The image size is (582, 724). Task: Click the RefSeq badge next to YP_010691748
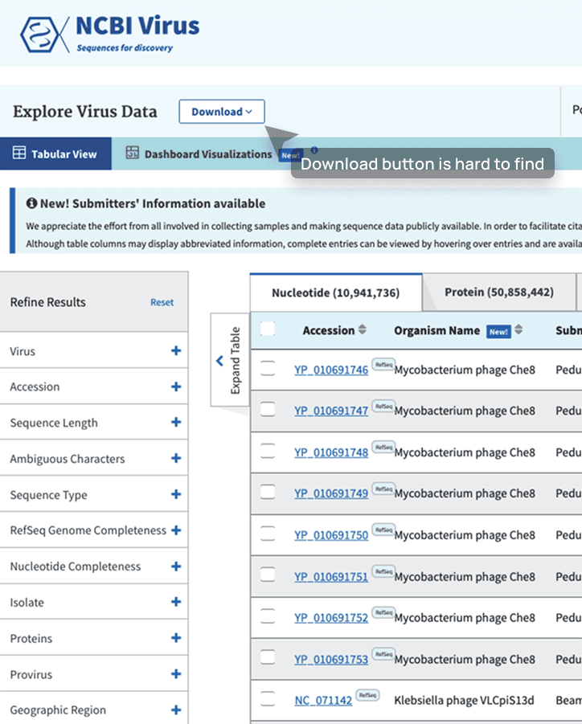pyautogui.click(x=383, y=448)
